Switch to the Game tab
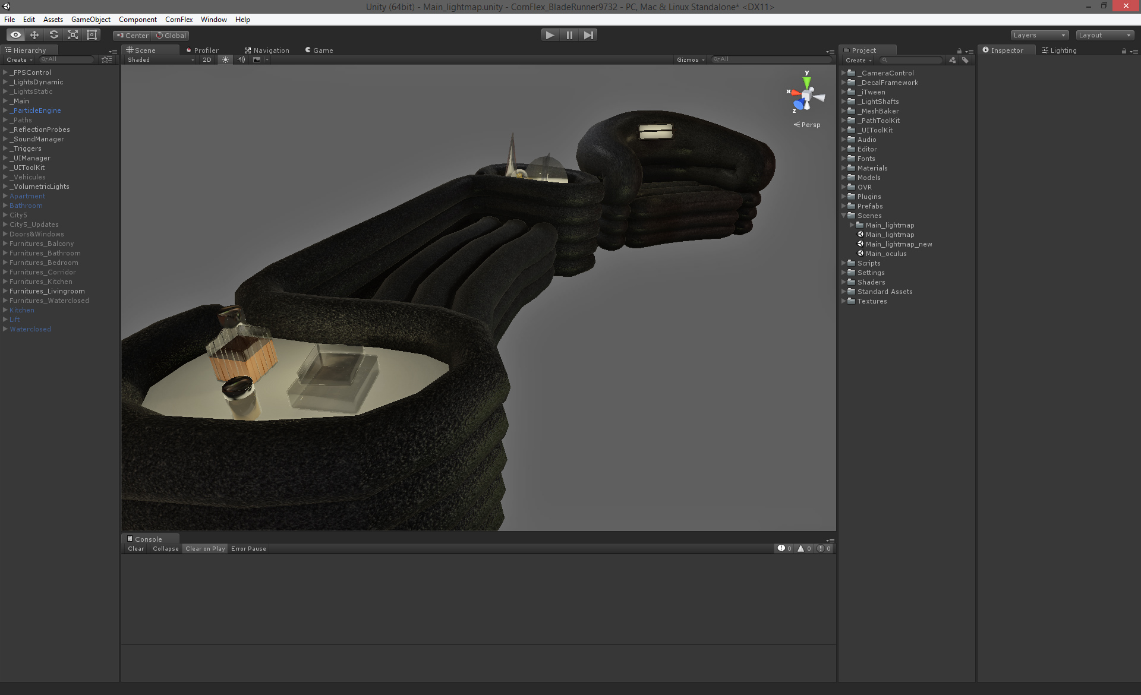1141x695 pixels. coord(319,50)
